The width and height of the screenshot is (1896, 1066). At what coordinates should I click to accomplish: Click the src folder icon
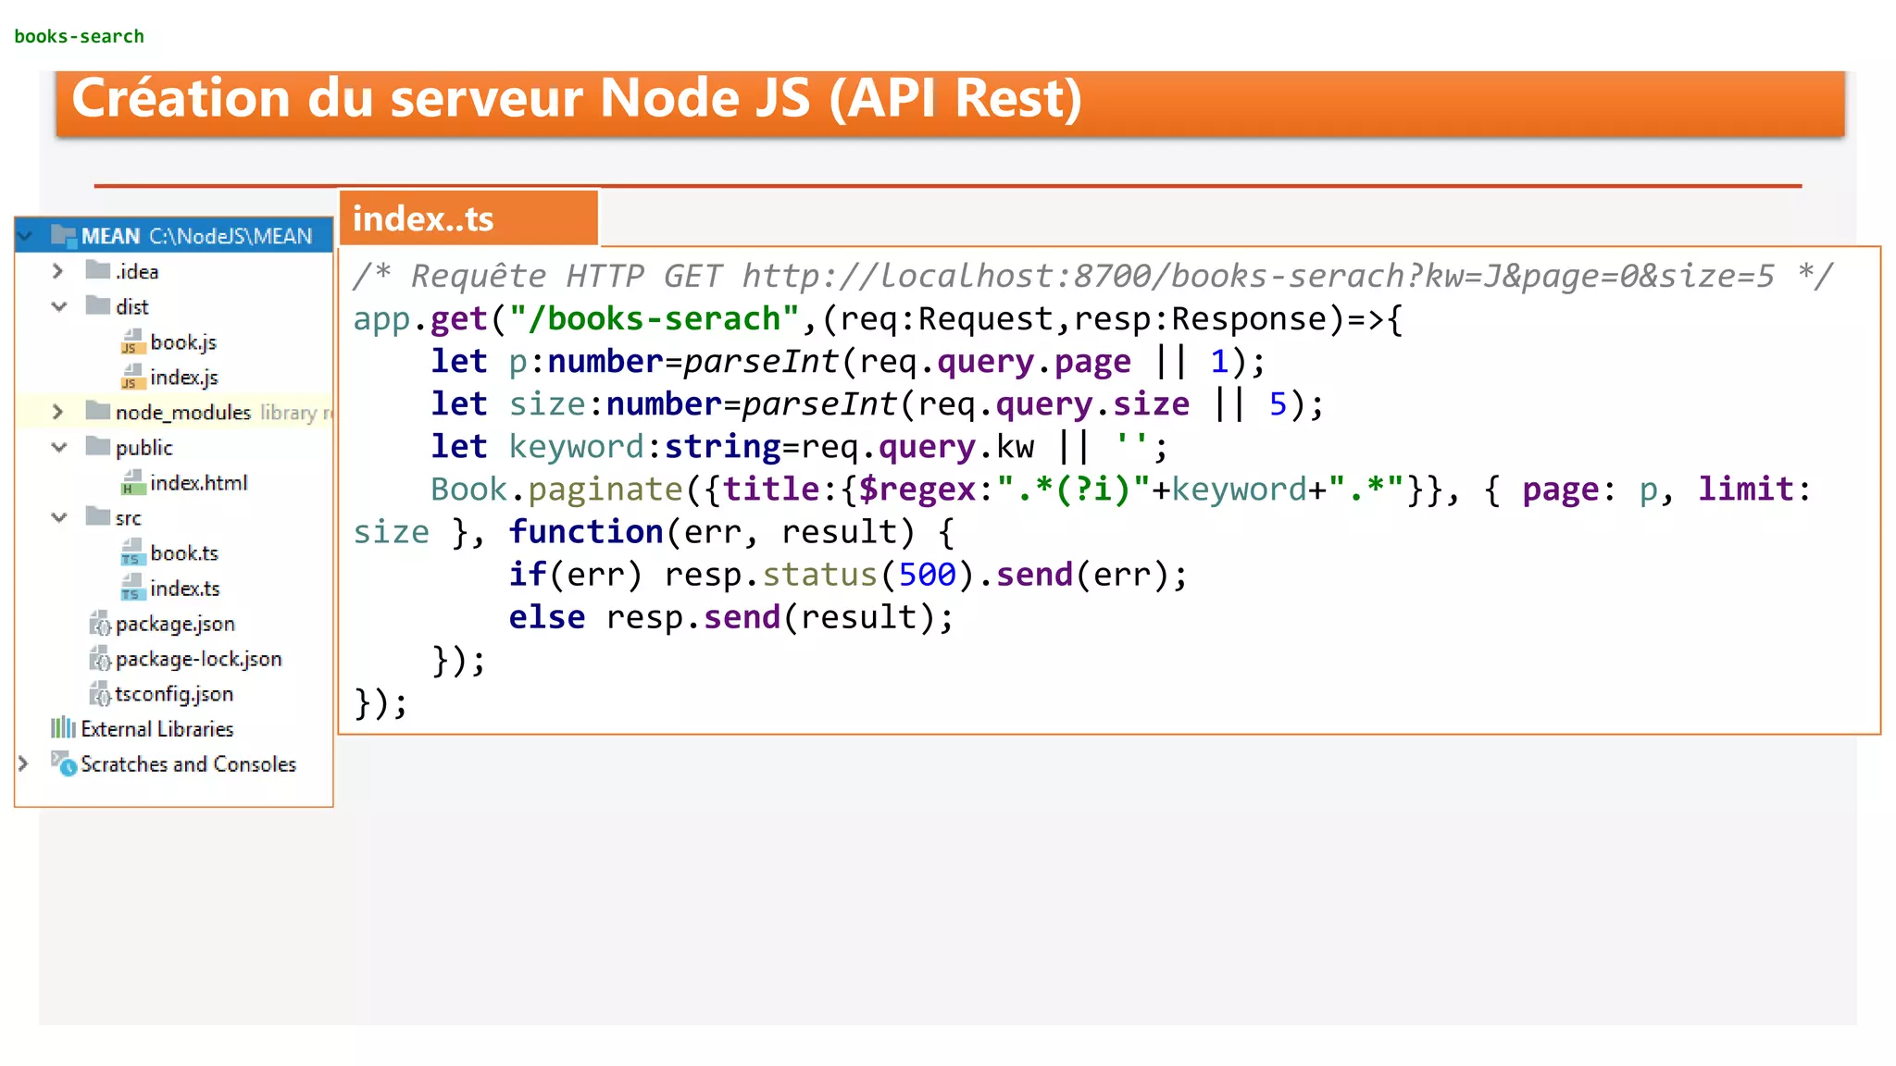(x=97, y=515)
